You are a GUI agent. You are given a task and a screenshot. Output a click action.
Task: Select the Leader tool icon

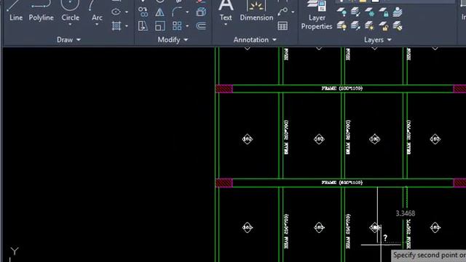(283, 12)
